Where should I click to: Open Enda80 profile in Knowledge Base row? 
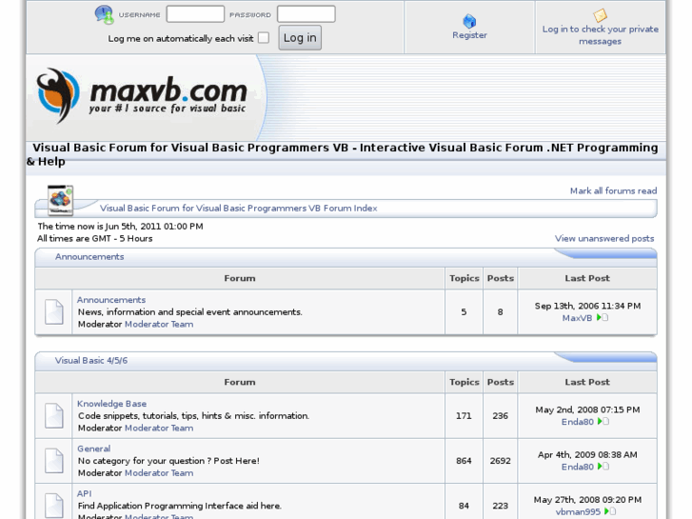(577, 421)
